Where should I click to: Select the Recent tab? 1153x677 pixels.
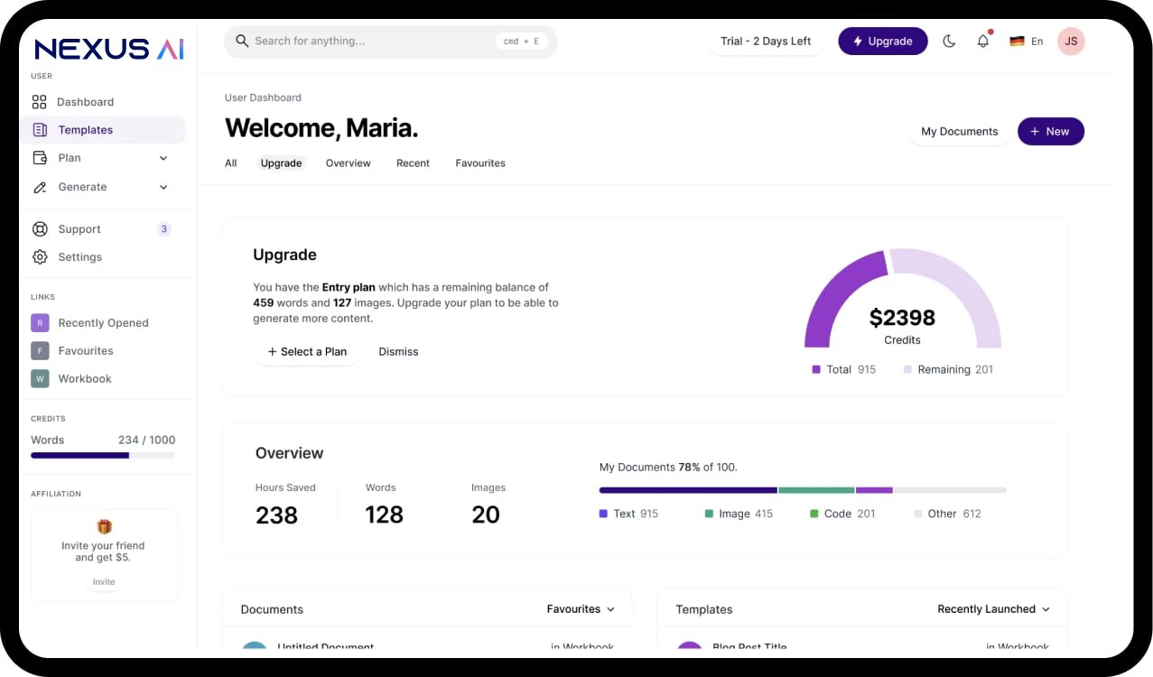(x=413, y=163)
